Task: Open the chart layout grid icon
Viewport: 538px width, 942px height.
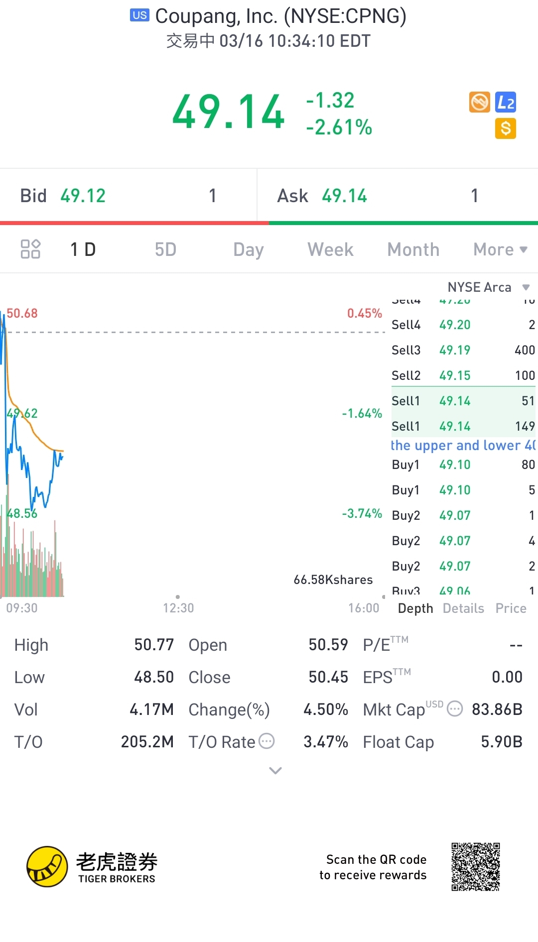Action: (x=30, y=249)
